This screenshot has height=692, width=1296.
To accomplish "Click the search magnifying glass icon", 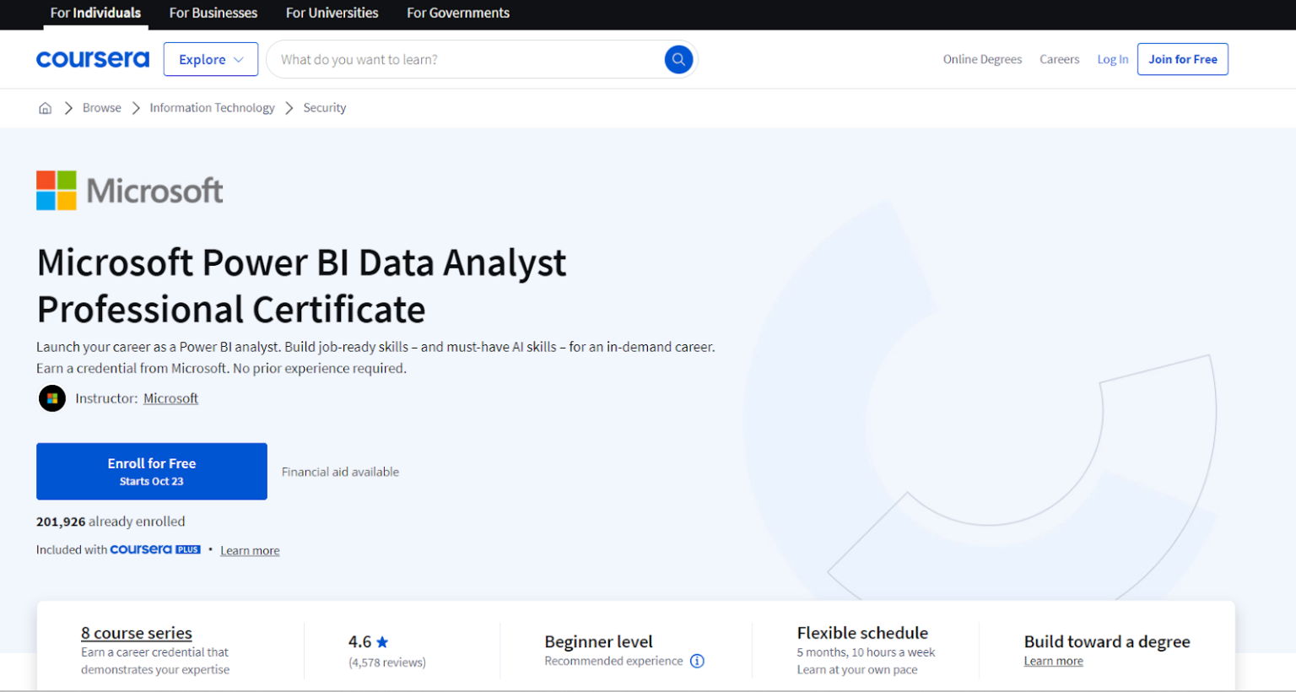I will coord(678,59).
